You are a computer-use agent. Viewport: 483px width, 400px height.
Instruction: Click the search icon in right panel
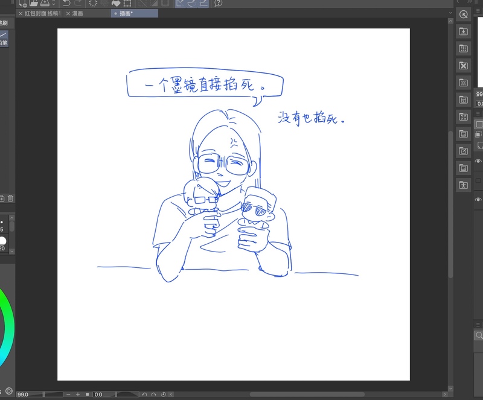478,335
